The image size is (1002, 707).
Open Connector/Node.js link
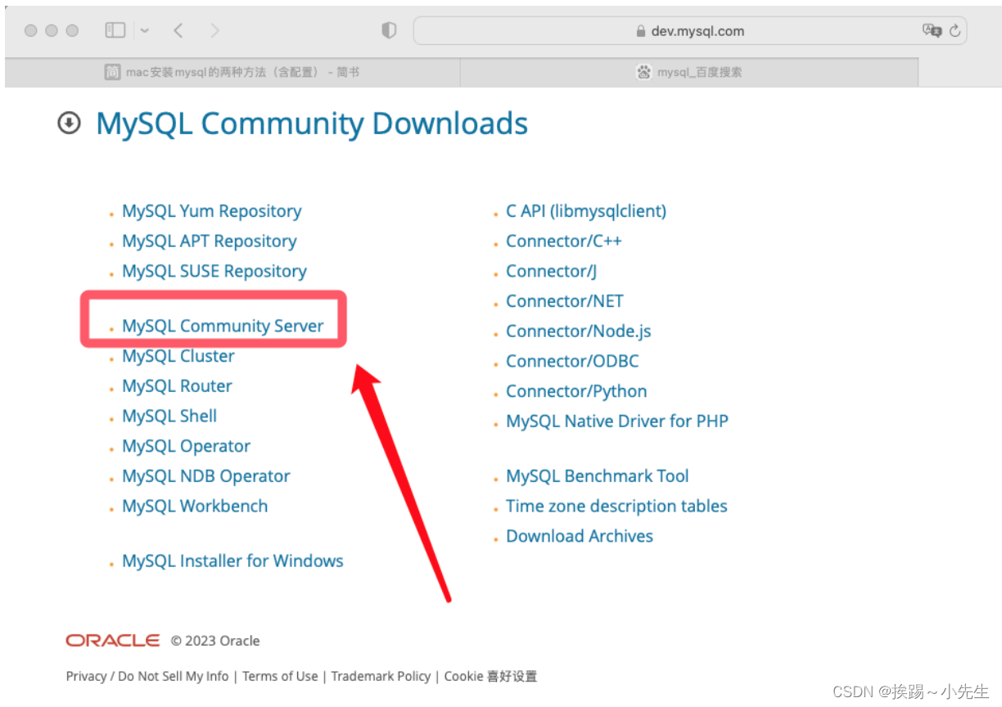coord(579,331)
